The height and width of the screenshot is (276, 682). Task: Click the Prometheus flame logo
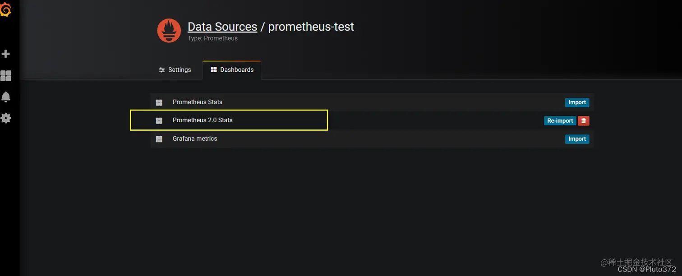tap(169, 31)
